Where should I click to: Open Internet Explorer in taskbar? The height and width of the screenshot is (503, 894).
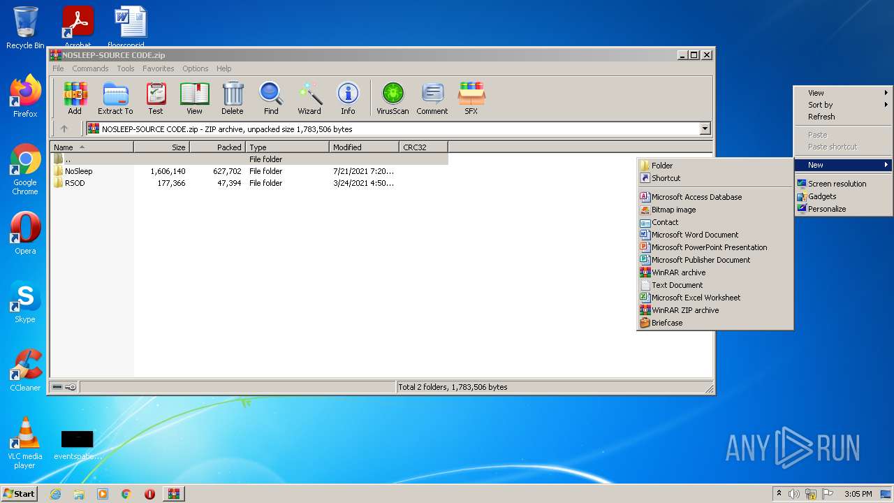tap(55, 494)
